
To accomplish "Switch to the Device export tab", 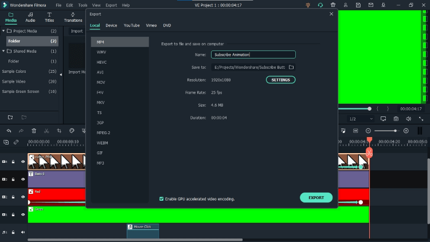I will pos(111,25).
